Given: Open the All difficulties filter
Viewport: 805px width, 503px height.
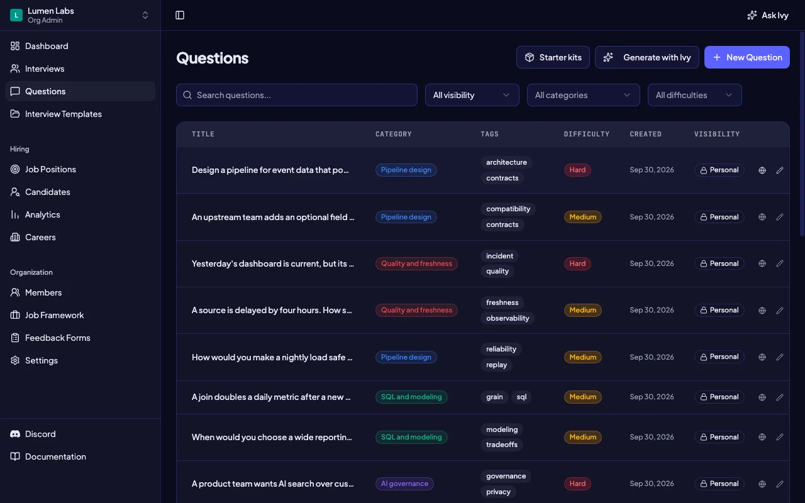Looking at the screenshot, I should pyautogui.click(x=695, y=95).
